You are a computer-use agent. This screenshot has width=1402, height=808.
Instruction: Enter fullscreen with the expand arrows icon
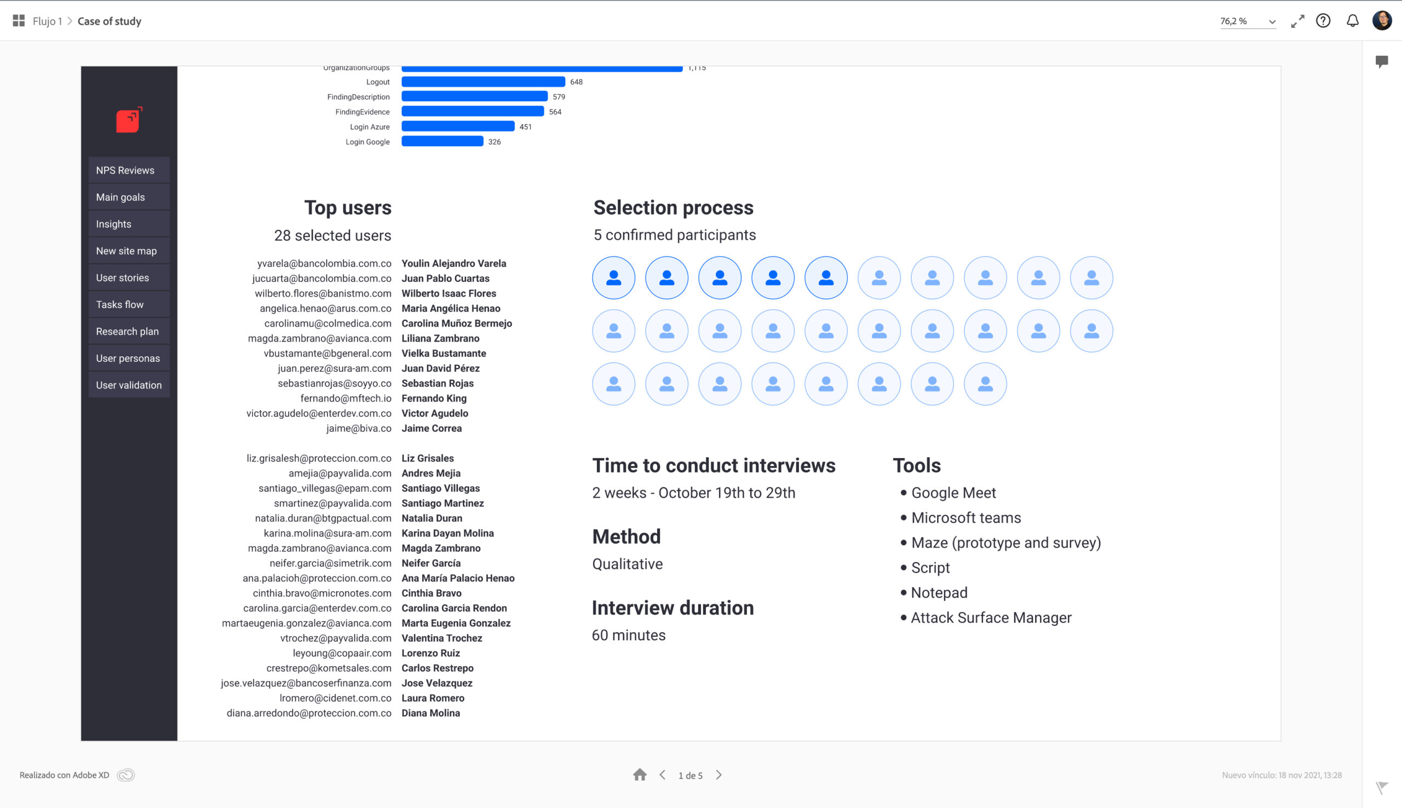(x=1297, y=21)
